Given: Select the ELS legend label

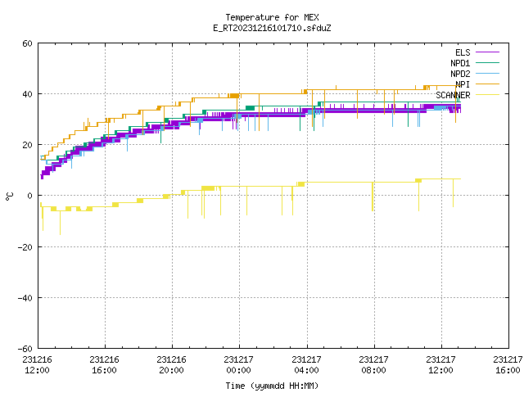Looking at the screenshot, I should coord(463,52).
